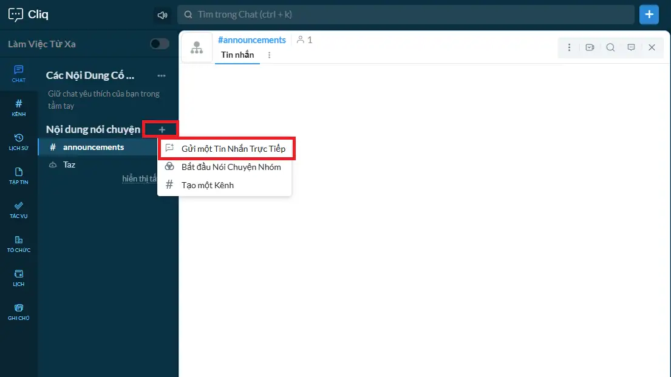
Task: Open Ghi Chú notes icon
Action: [x=19, y=311]
